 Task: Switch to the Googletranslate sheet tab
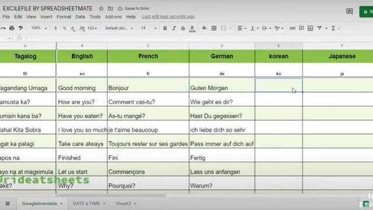(40, 204)
